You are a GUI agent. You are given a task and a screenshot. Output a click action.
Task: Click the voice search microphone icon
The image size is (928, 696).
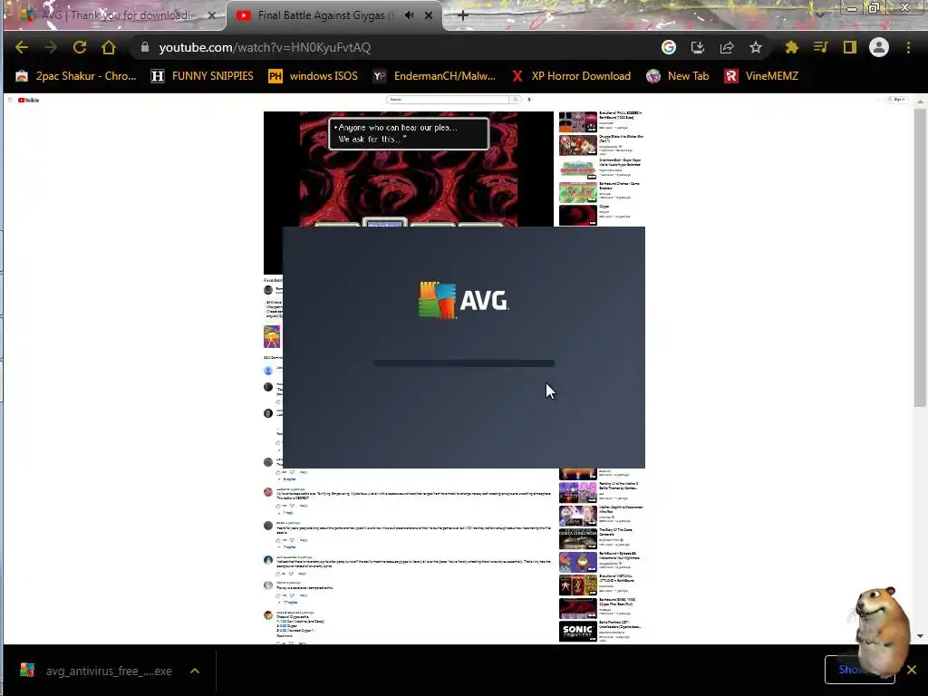pos(529,100)
